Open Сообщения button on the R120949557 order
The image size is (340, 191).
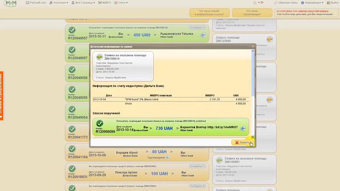[x=197, y=28]
